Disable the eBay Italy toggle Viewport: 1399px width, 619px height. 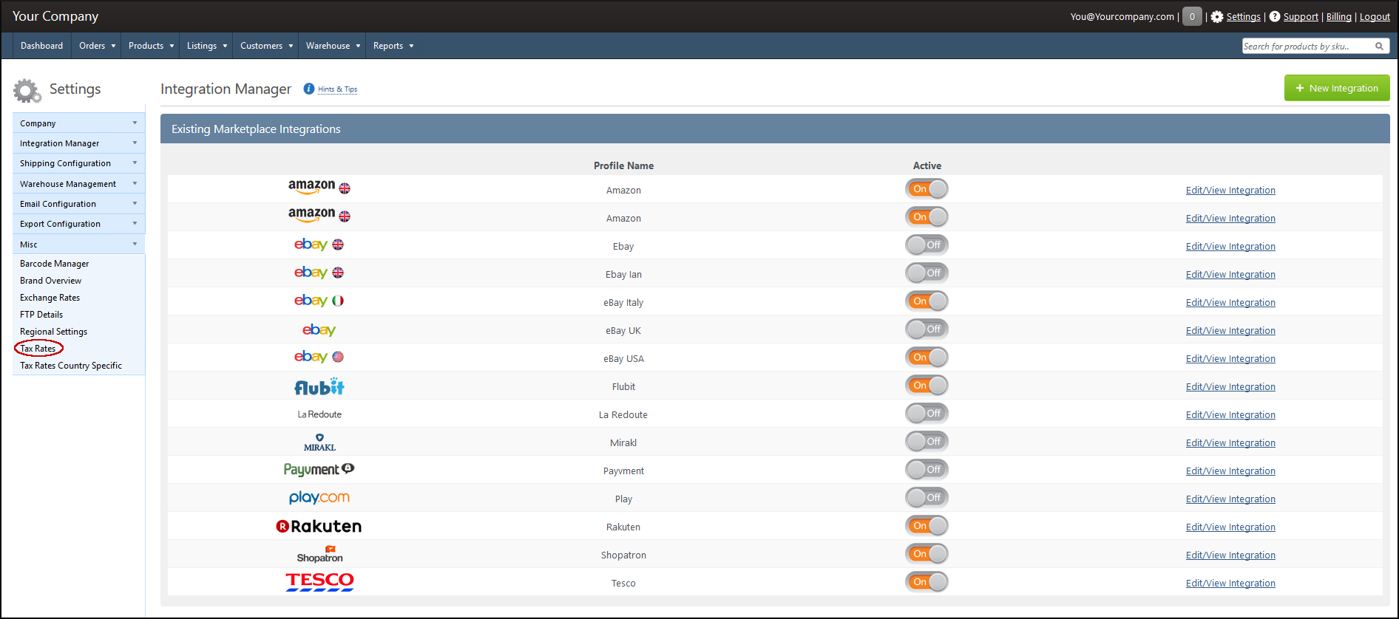[x=927, y=301]
